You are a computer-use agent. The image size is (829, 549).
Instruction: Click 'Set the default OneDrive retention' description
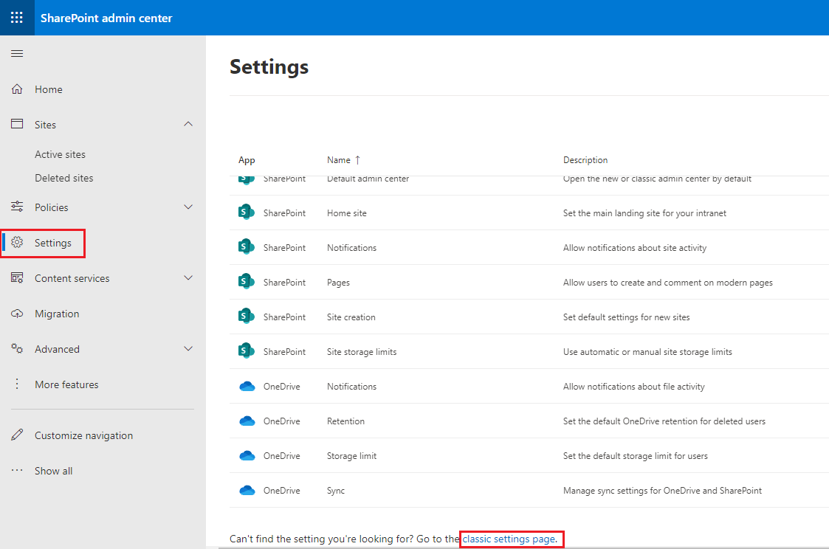click(x=664, y=421)
